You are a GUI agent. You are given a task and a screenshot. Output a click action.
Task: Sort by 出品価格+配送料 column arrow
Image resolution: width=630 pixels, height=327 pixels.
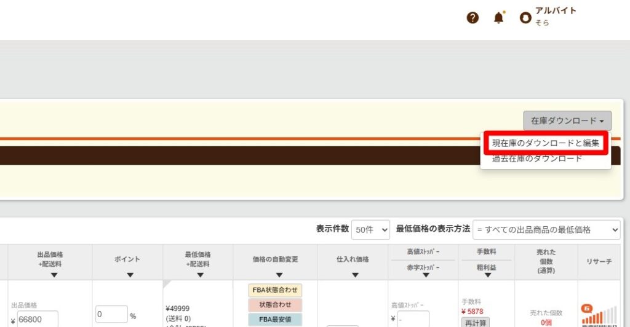point(54,275)
